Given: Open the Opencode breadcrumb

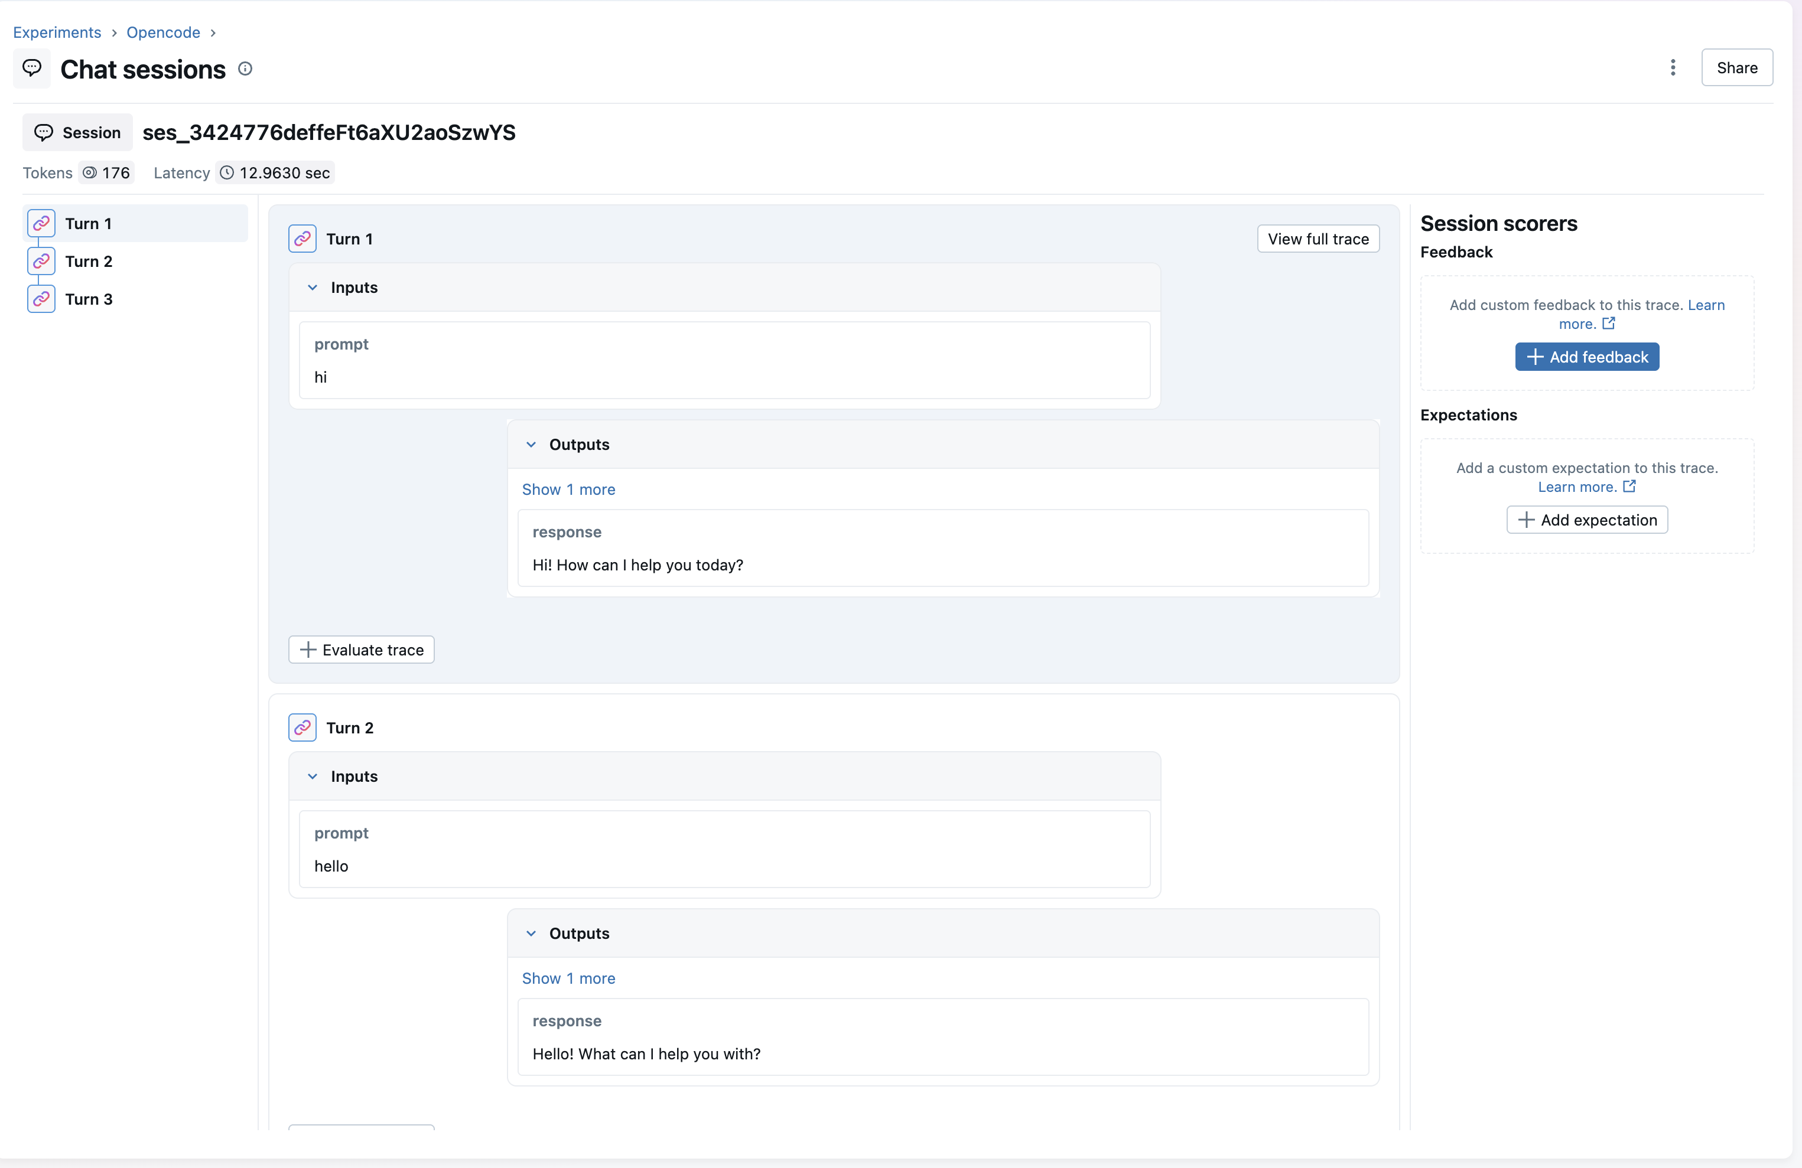Looking at the screenshot, I should click(x=163, y=32).
